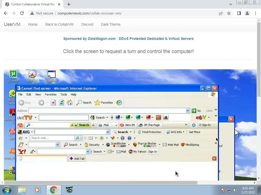Click Sign In on Yahoo toolbar
Screen dimensions: 261x195
pos(152,152)
